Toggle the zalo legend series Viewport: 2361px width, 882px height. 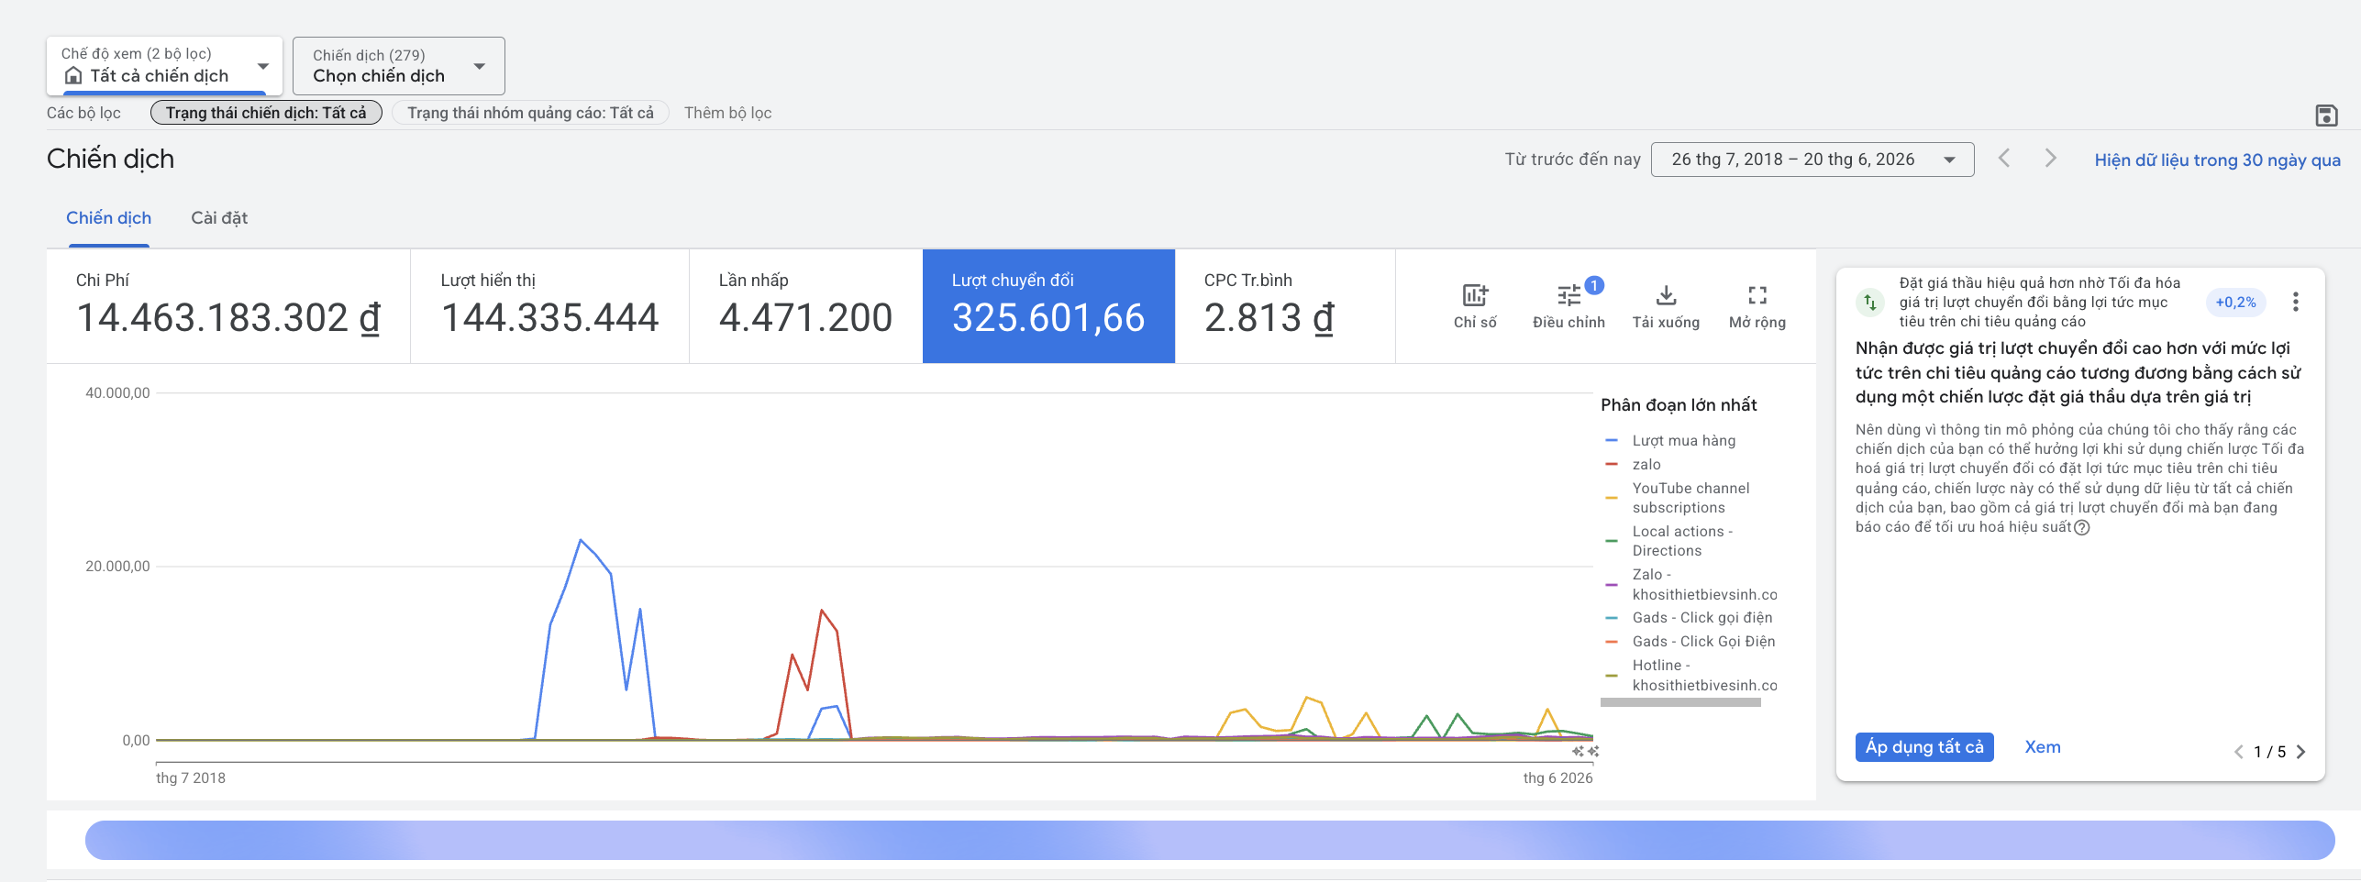1634,465
